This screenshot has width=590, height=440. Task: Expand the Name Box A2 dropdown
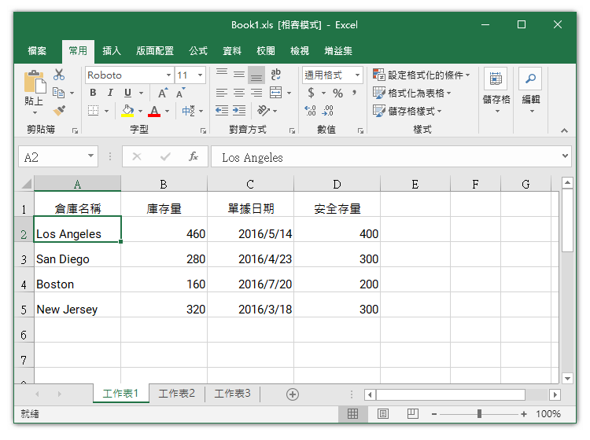90,156
